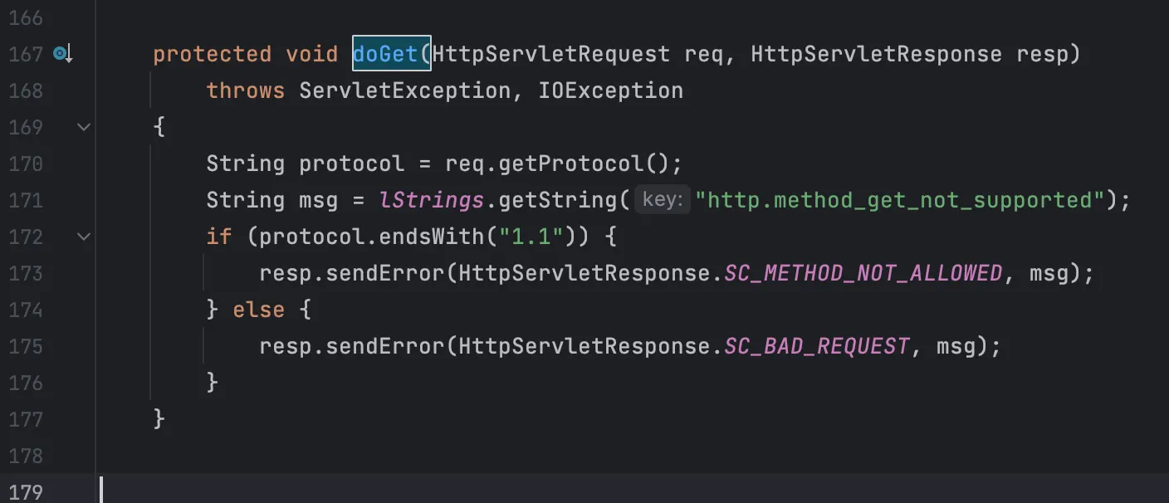The image size is (1169, 503).
Task: Collapse the if block fold arrow on line 172
Action: tap(83, 237)
